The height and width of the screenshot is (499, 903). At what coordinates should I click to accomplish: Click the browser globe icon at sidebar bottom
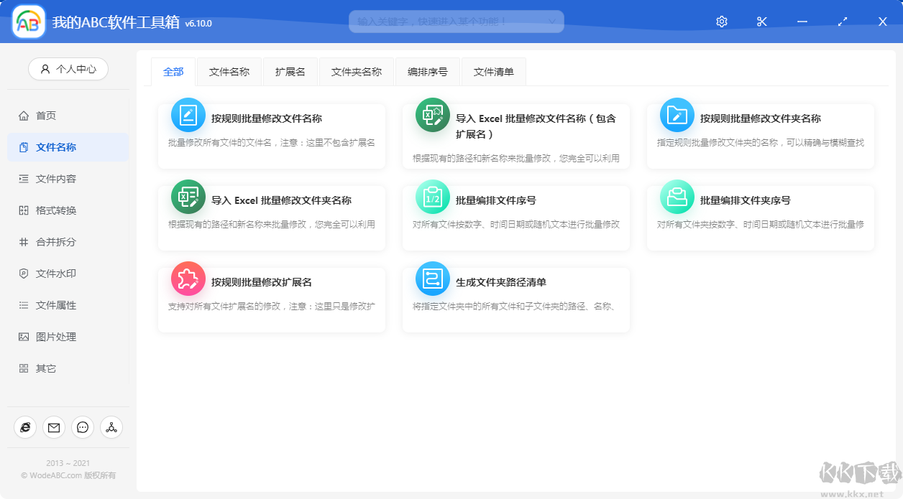point(25,427)
